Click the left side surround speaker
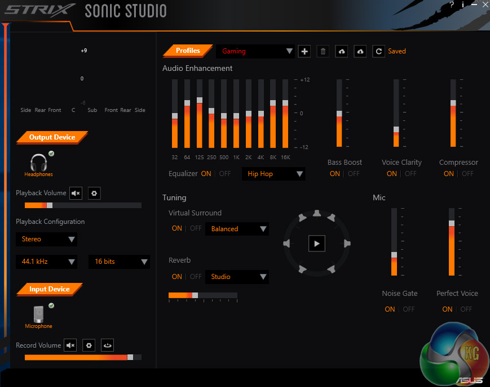Screen dimensions: 490x387 tap(286, 244)
